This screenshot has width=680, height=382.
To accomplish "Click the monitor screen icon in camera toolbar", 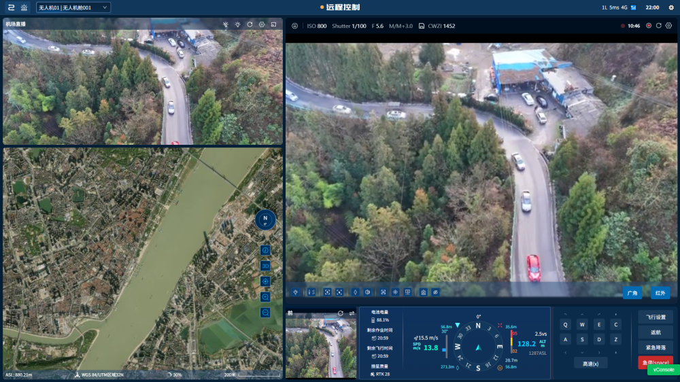I will point(407,292).
